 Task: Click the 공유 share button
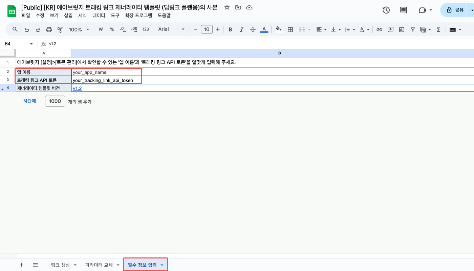[454, 10]
